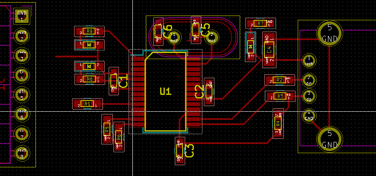This screenshot has width=376, height=176.
Task: Click capacitor C4 footprint
Action: tap(269, 49)
